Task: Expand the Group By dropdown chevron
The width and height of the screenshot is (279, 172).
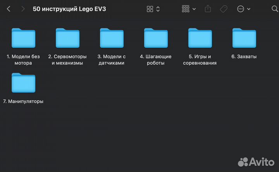Action: [194, 9]
